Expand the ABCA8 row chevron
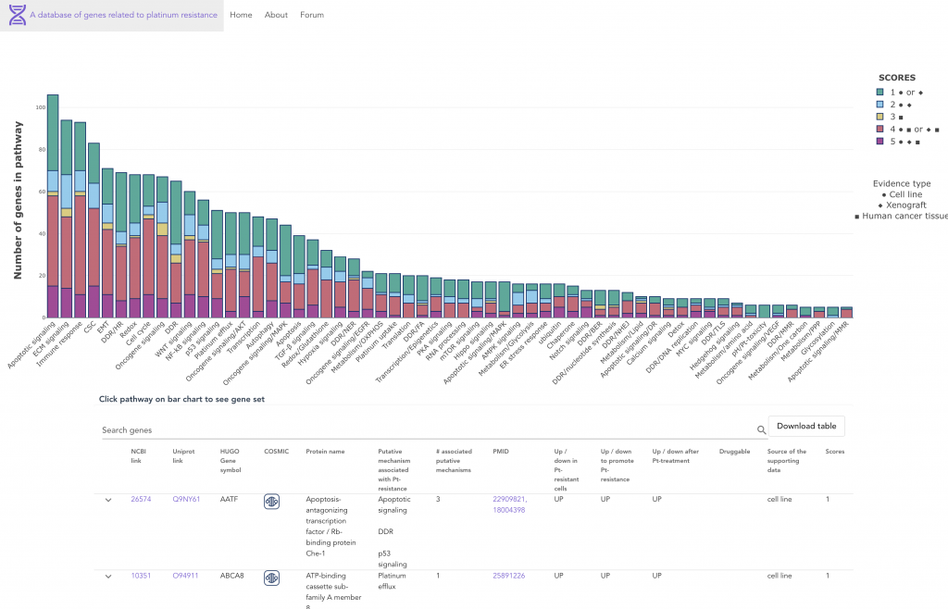The height and width of the screenshot is (609, 948). pos(108,577)
